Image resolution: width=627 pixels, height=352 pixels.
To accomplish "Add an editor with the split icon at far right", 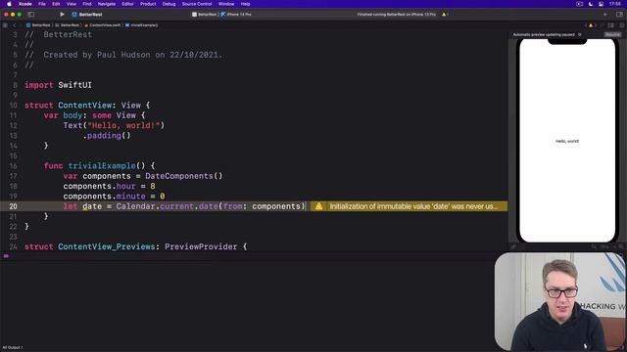I will [622, 25].
